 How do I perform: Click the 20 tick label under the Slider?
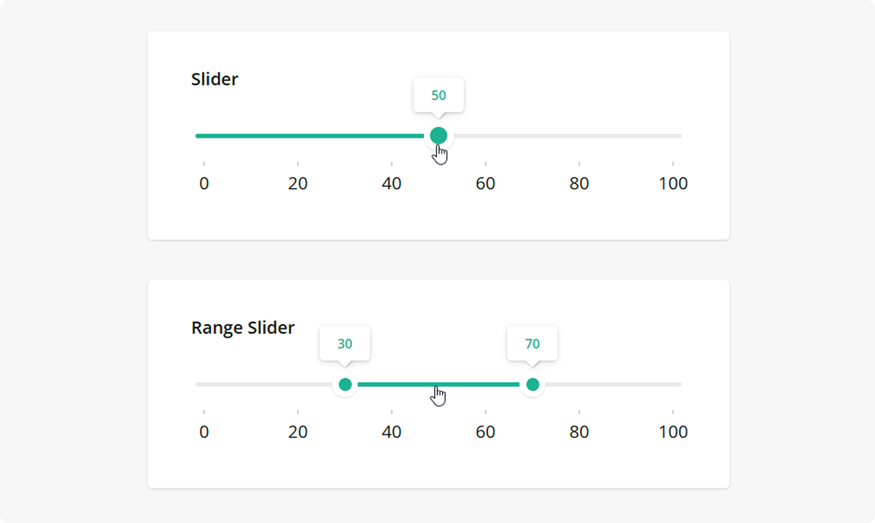click(298, 183)
